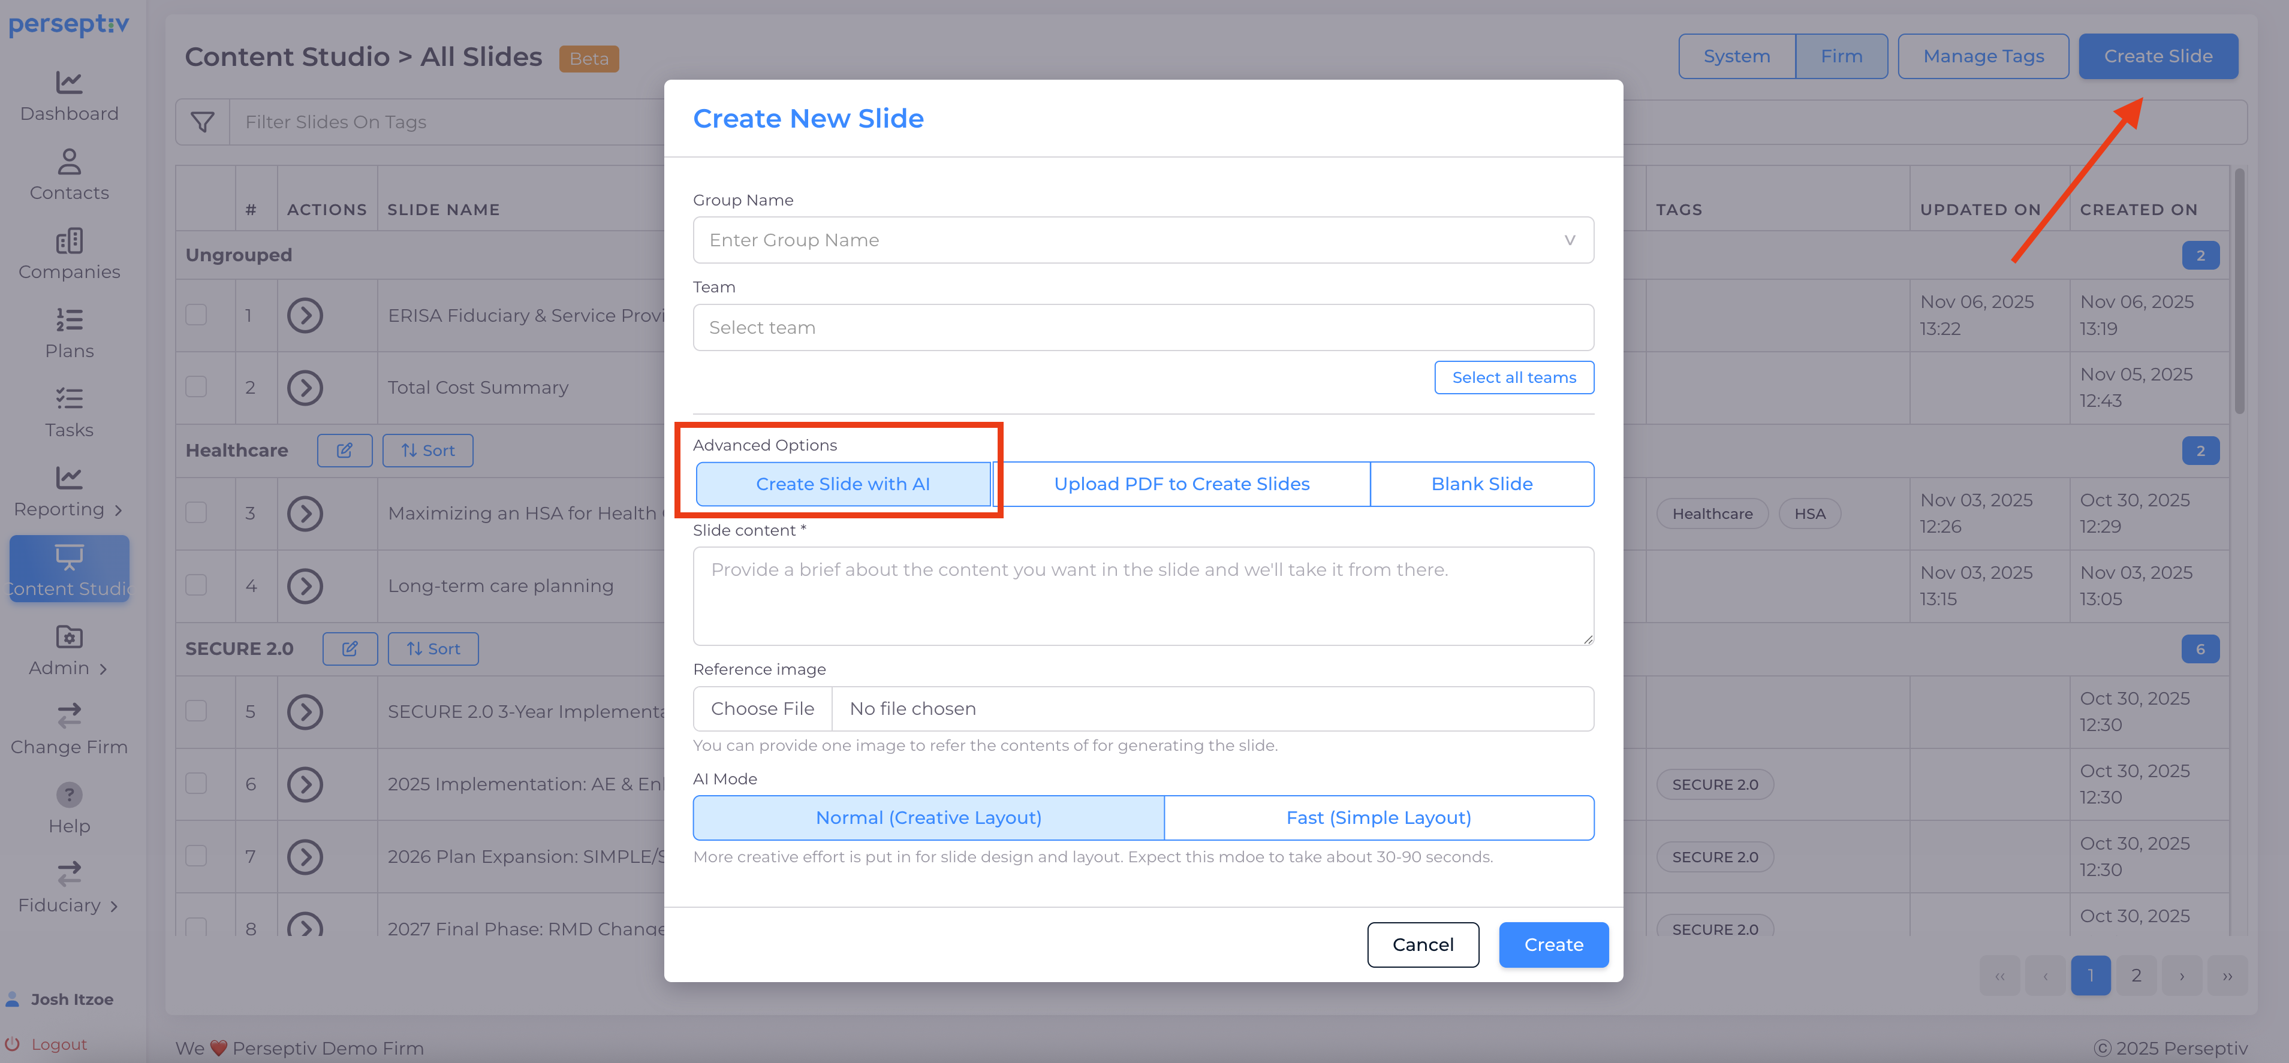The height and width of the screenshot is (1063, 2289).
Task: Select Fast (Simple Layout) AI mode
Action: point(1378,818)
